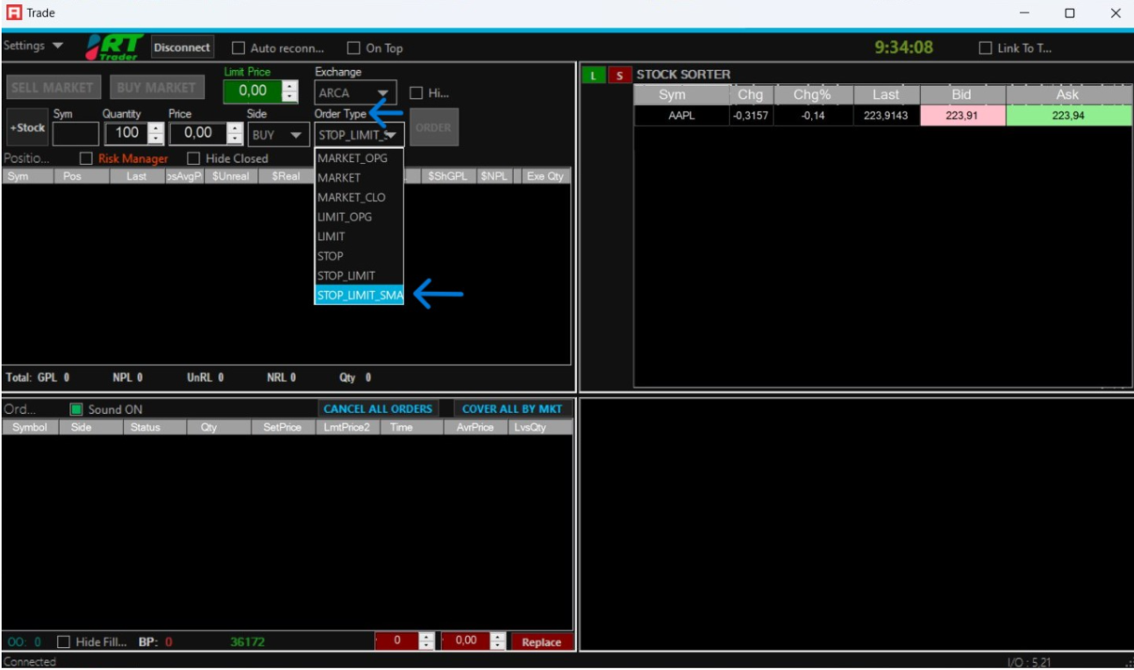
Task: Click the RT Trader logo icon
Action: (x=115, y=47)
